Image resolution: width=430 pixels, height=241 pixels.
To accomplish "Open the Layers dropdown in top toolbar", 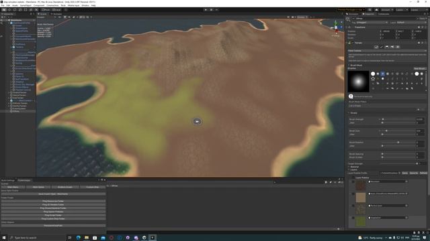I will [401, 9].
